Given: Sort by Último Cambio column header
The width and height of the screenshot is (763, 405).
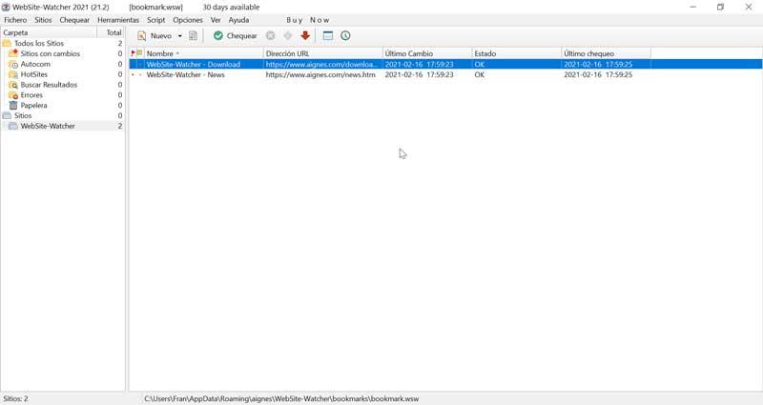Looking at the screenshot, I should click(x=427, y=53).
